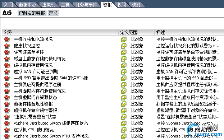Click alarm icon for 主机虚拟闪存资源状态
The image size is (224, 140).
click(x=7, y=98)
